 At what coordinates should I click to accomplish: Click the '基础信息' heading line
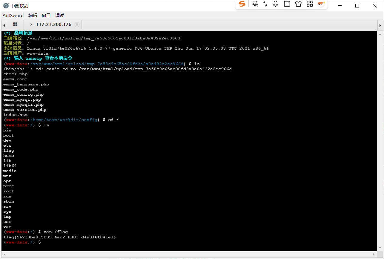pos(18,33)
